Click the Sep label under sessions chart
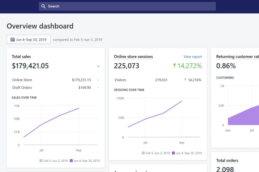The image size is (259, 172). pyautogui.click(x=181, y=143)
